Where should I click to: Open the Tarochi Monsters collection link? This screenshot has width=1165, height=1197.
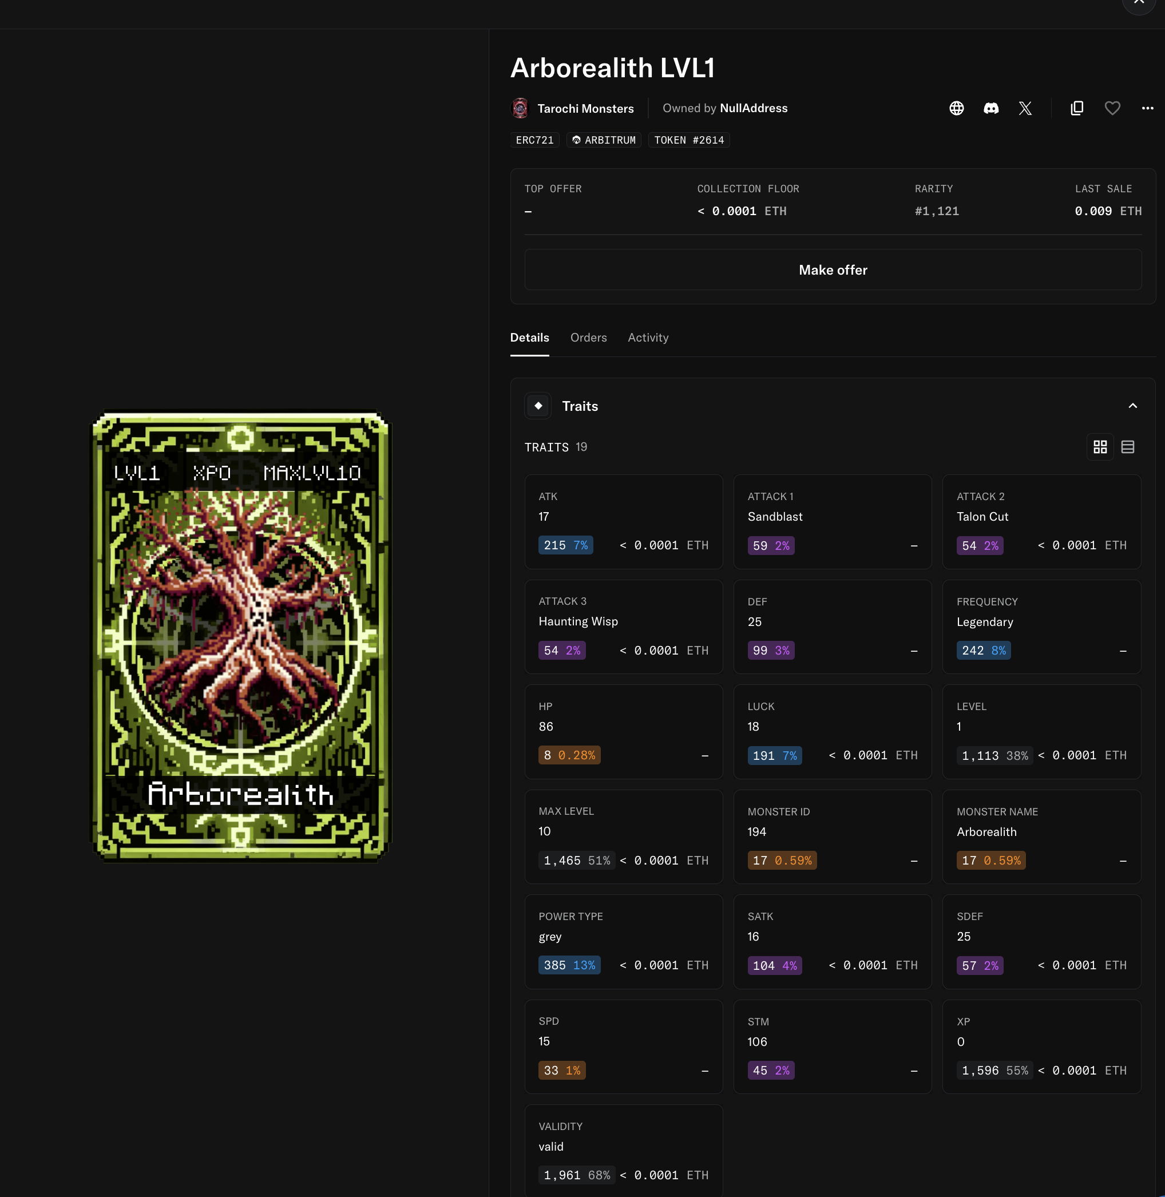point(585,109)
